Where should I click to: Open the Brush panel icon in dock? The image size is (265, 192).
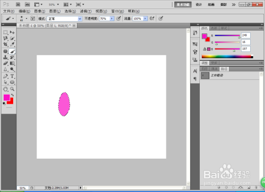tap(195, 52)
